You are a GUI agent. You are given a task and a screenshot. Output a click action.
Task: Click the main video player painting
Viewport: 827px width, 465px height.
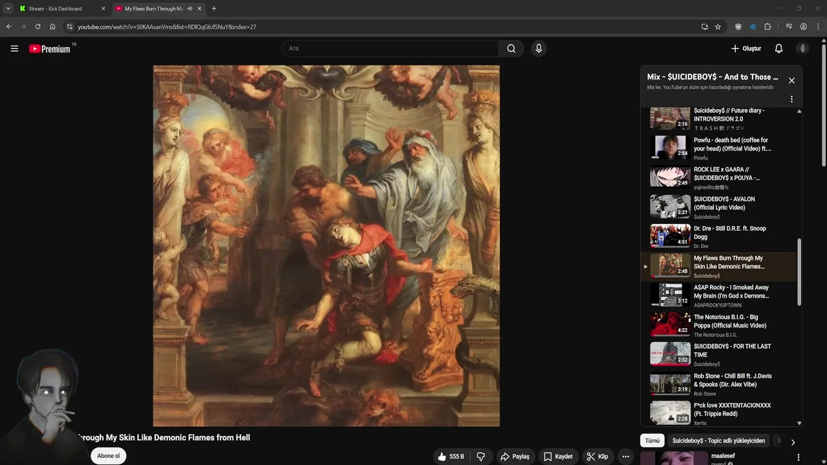point(326,245)
